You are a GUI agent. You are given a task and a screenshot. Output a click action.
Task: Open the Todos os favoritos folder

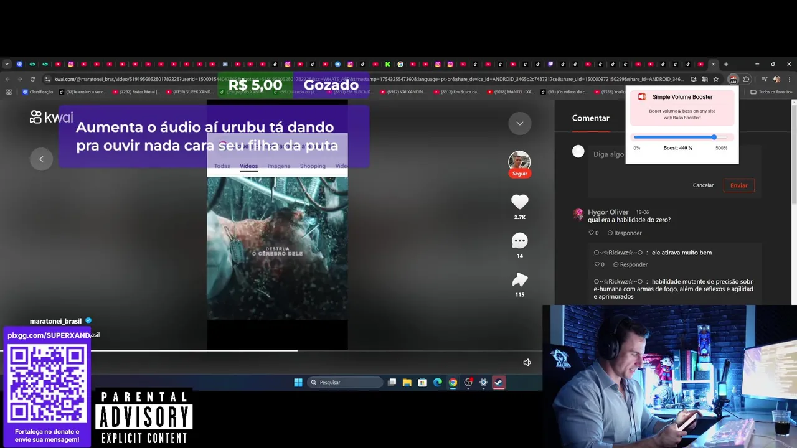click(771, 92)
